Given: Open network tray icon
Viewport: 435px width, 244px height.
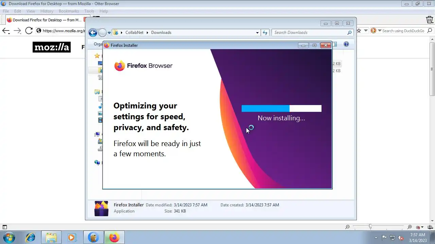Looking at the screenshot, I should (393, 238).
